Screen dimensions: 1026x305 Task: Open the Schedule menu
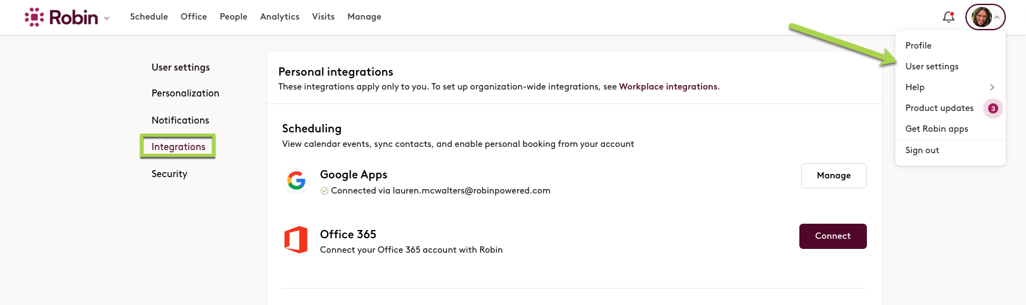pos(149,16)
